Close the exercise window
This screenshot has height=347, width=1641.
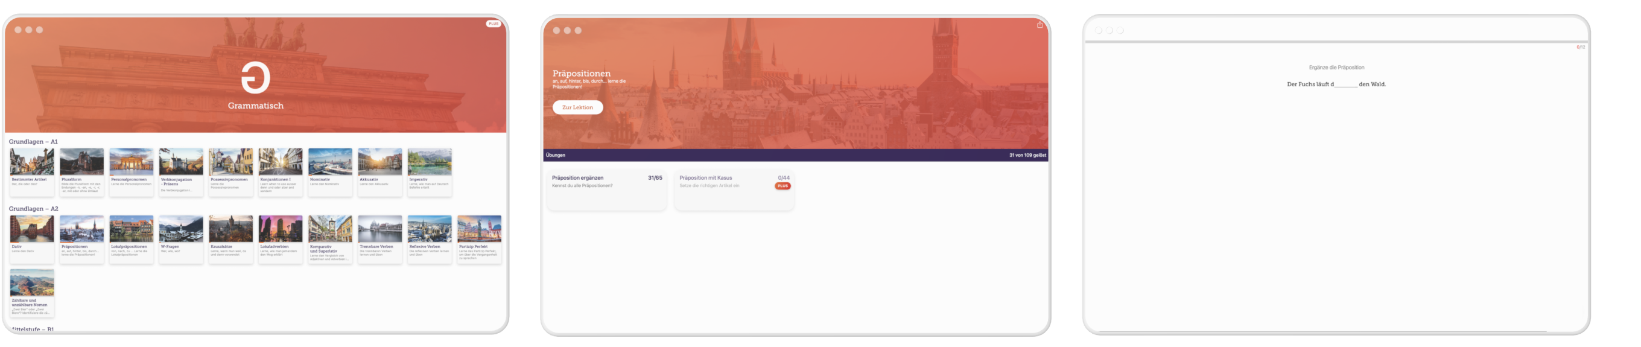pos(1098,31)
